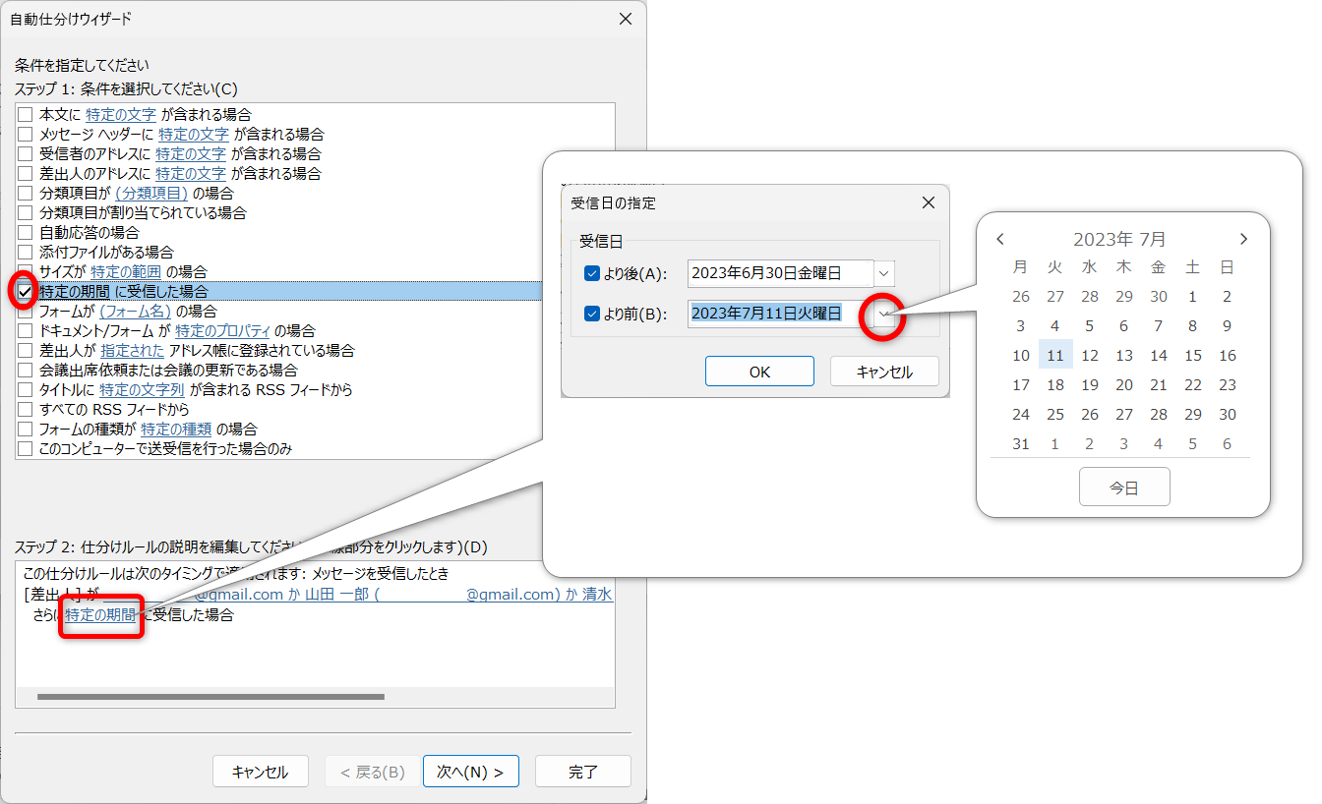Open the より後(A) date dropdown
Image resolution: width=1322 pixels, height=804 pixels.
click(883, 273)
